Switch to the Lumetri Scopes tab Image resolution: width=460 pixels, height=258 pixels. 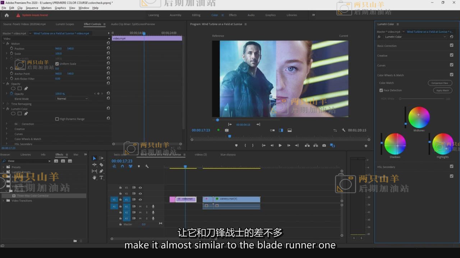(x=65, y=24)
